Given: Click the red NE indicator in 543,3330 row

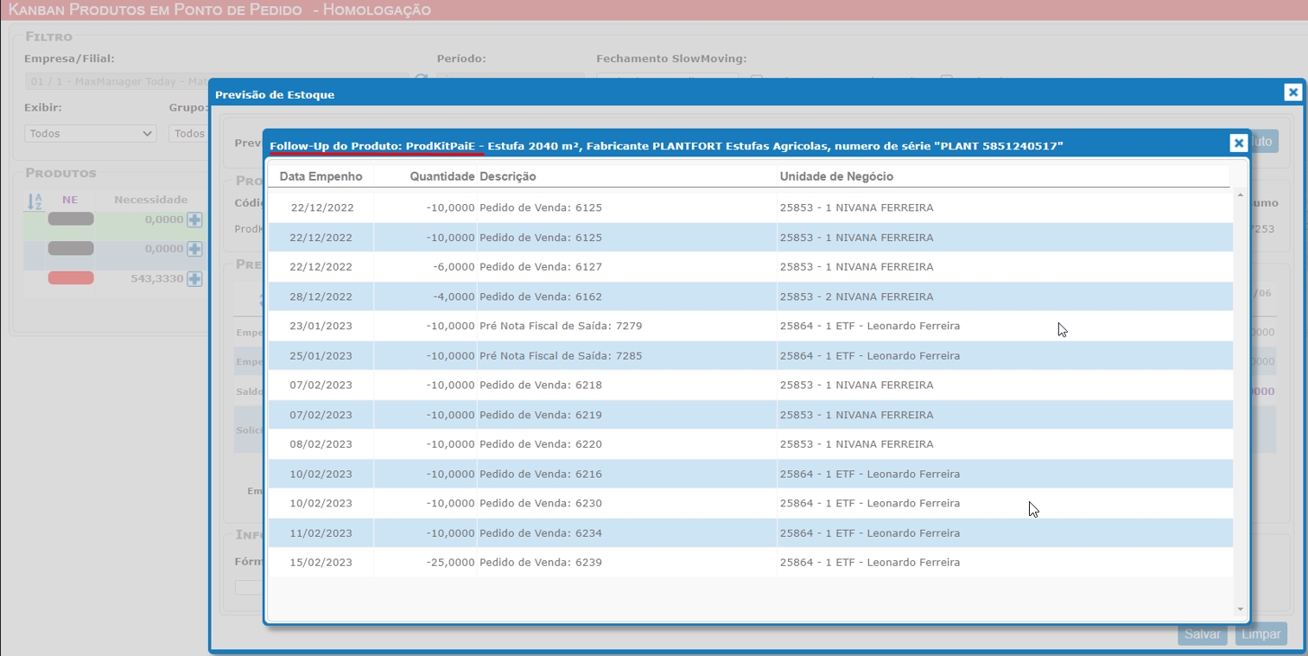Looking at the screenshot, I should 71,278.
